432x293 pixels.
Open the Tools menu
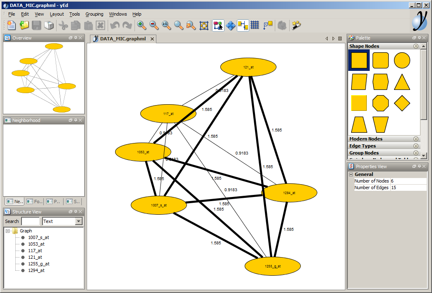pos(74,14)
